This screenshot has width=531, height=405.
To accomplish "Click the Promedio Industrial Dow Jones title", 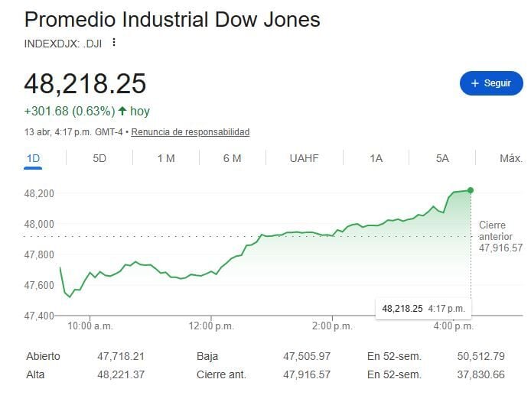I will [x=172, y=19].
